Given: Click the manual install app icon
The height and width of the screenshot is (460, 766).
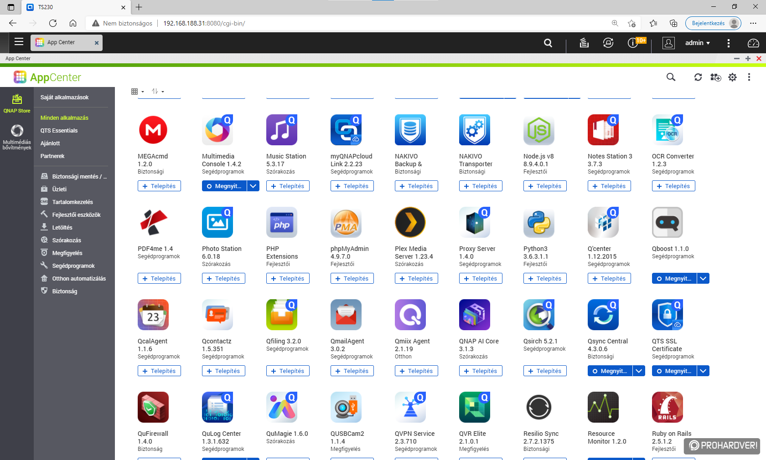Looking at the screenshot, I should [x=716, y=77].
